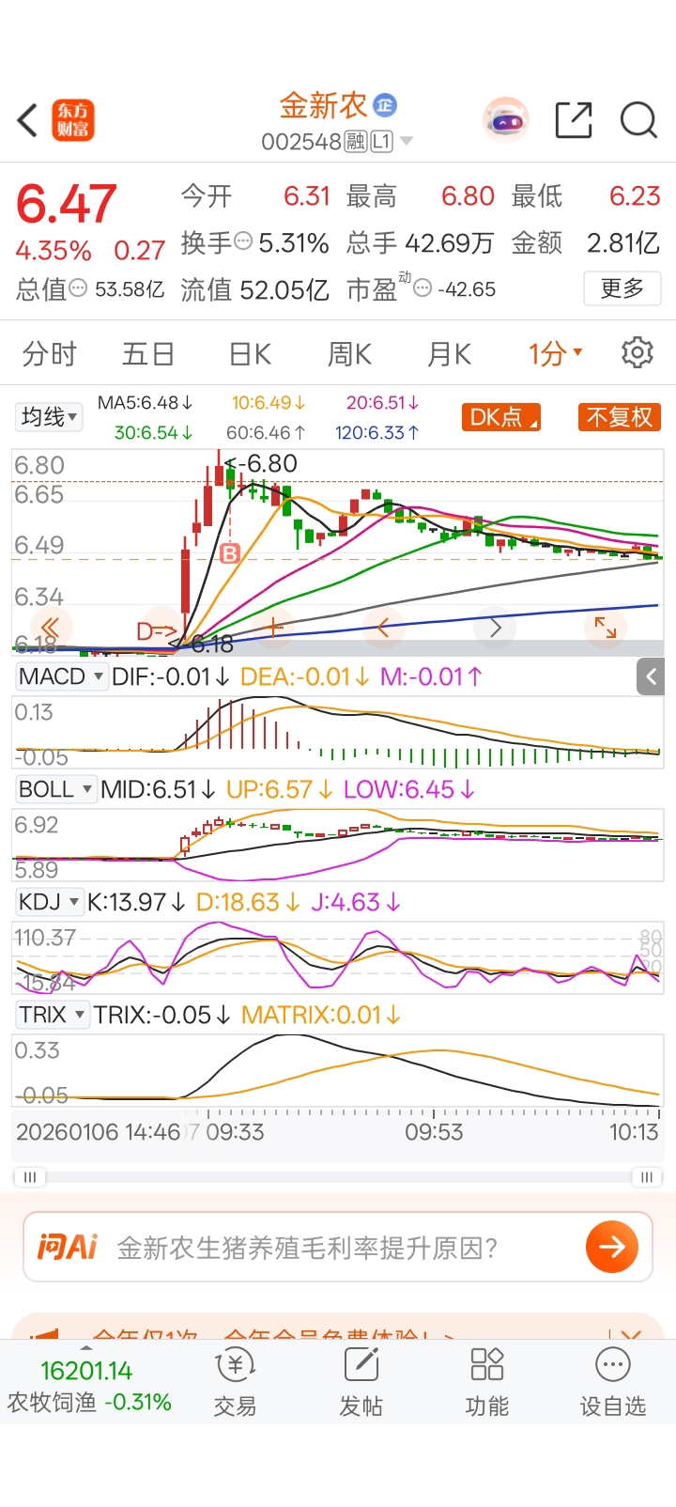Open the MACD indicator dropdown
Image resolution: width=676 pixels, height=1507 pixels.
61,676
